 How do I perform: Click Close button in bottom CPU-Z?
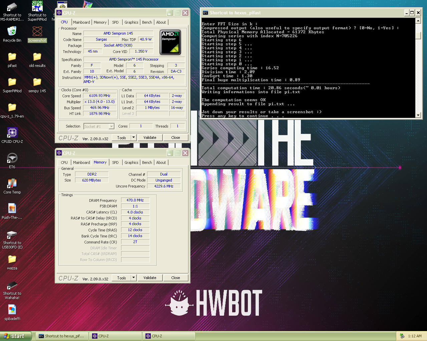[x=175, y=278]
